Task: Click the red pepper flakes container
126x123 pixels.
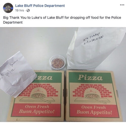Action: click(57, 63)
